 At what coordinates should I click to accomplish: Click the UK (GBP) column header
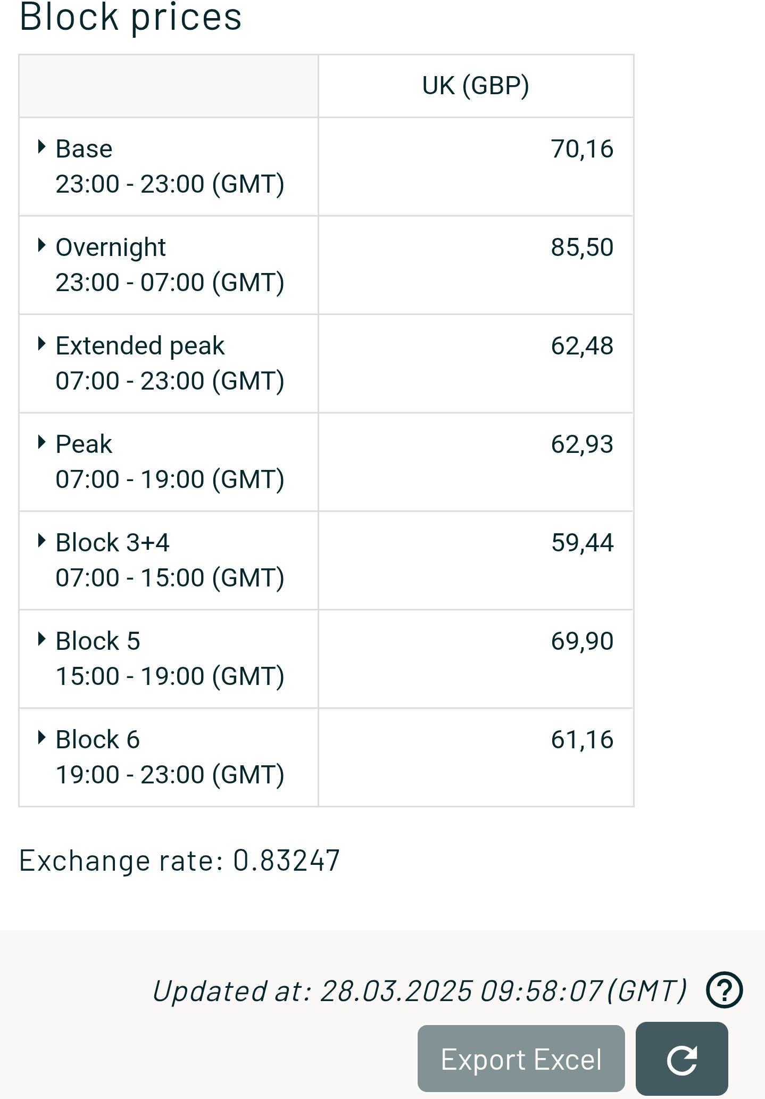point(476,86)
